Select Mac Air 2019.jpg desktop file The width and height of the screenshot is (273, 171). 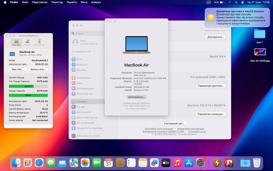pyautogui.click(x=260, y=55)
